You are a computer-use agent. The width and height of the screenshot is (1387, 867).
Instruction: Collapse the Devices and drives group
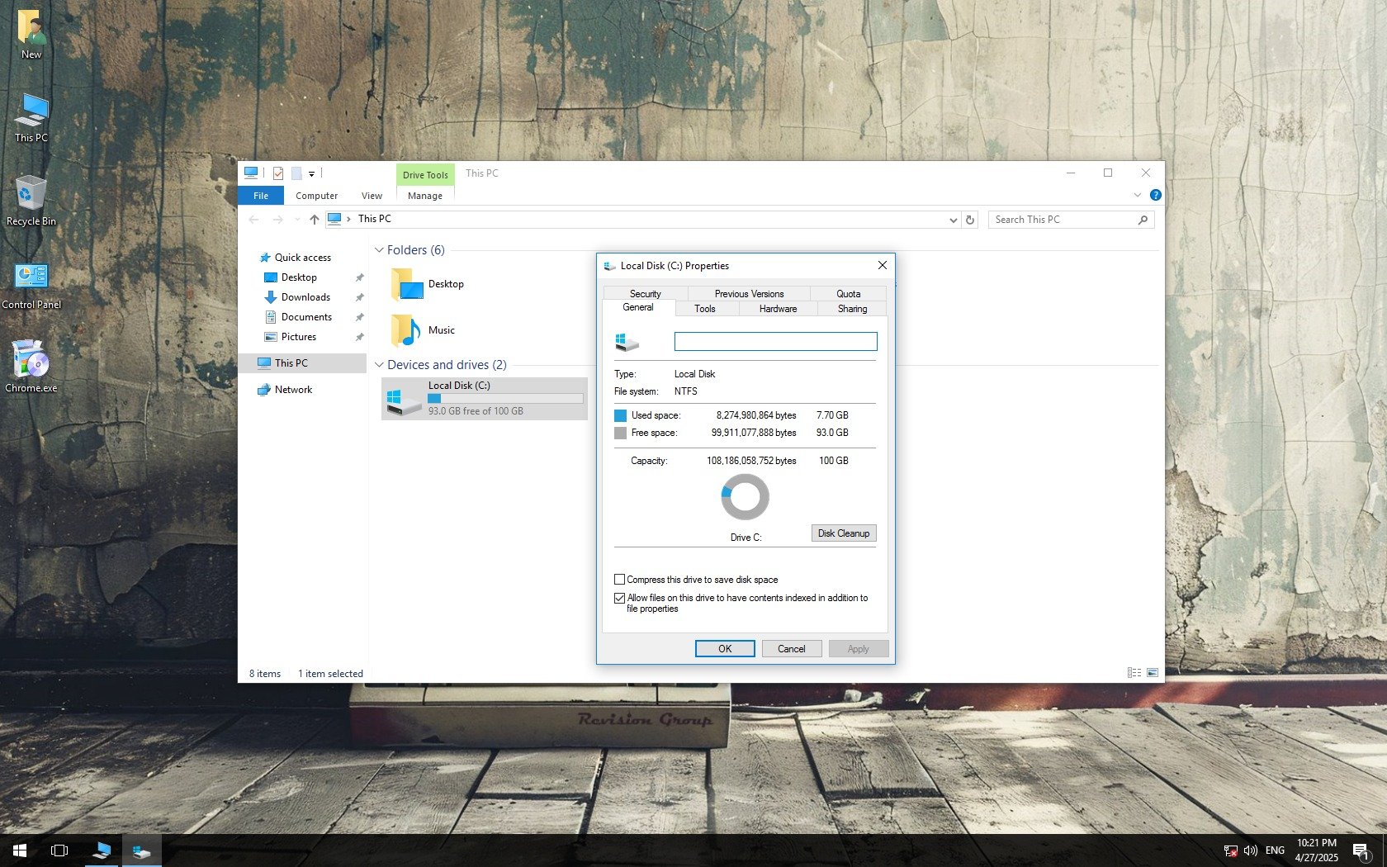coord(379,365)
